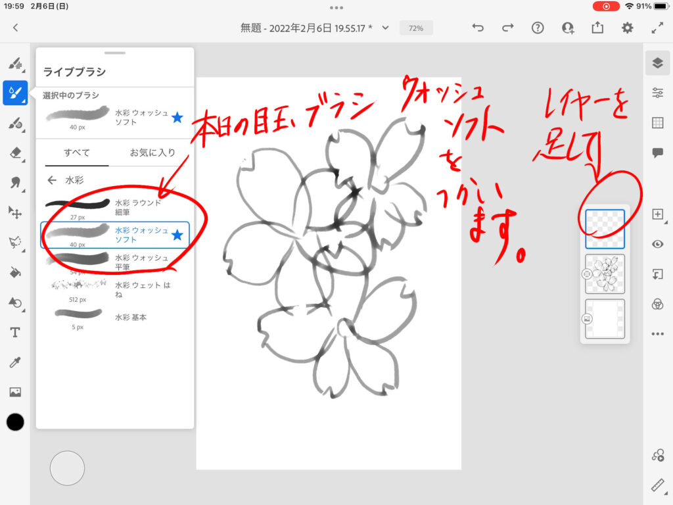The width and height of the screenshot is (673, 505).
Task: Open the black foreground color swatch
Action: pos(15,422)
